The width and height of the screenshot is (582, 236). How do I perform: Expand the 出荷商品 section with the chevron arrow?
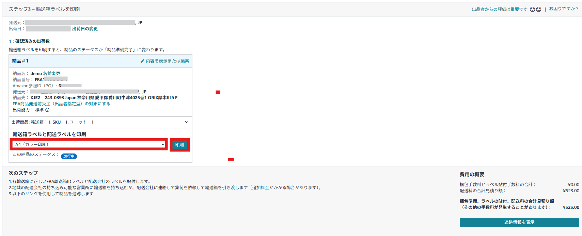(x=186, y=122)
